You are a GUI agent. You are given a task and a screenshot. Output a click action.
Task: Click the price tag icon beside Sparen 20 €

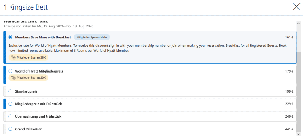point(13,78)
